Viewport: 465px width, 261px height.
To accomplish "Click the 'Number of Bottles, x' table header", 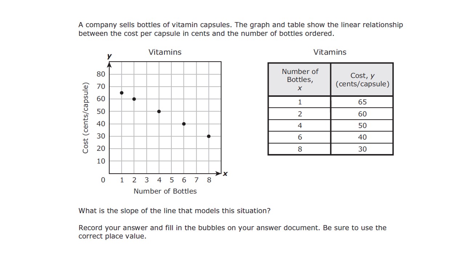I will (300, 79).
